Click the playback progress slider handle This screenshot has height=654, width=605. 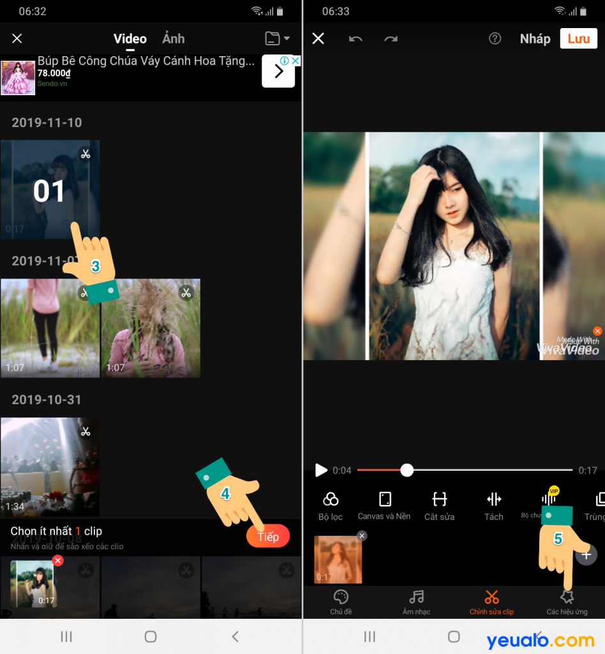coord(407,471)
